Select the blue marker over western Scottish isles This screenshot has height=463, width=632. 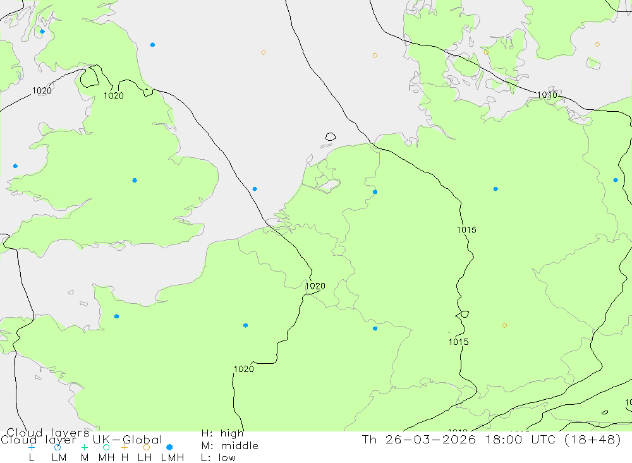pos(42,32)
